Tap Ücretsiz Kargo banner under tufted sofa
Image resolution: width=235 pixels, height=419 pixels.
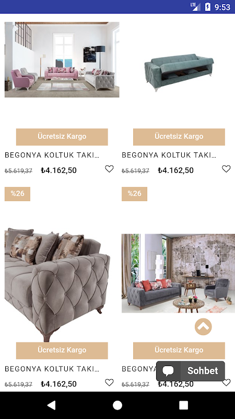click(x=62, y=350)
